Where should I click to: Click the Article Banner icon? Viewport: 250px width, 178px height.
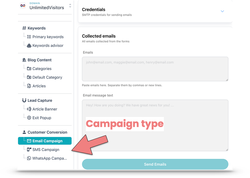click(29, 109)
